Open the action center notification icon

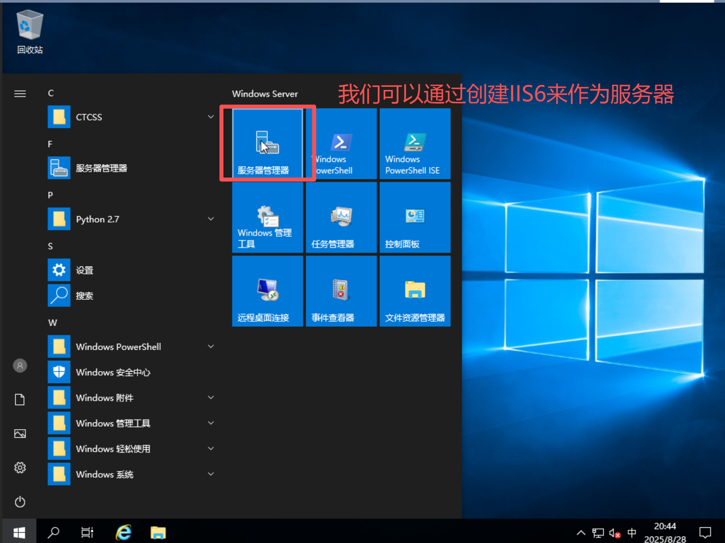pyautogui.click(x=705, y=532)
